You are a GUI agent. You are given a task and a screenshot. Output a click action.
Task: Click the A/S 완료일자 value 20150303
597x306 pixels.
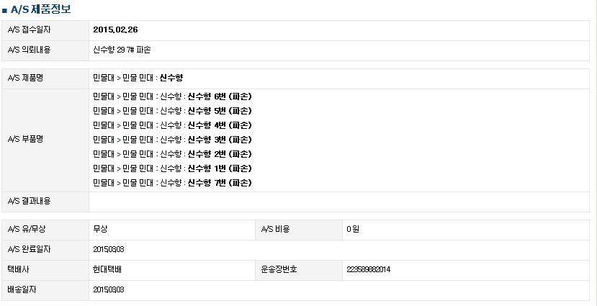[x=109, y=250]
